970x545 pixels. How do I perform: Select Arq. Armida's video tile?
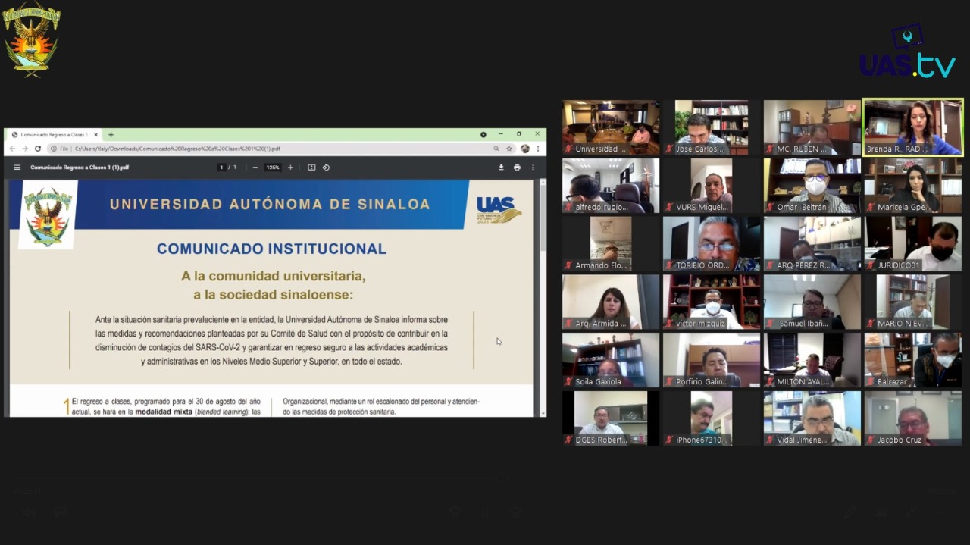click(611, 302)
